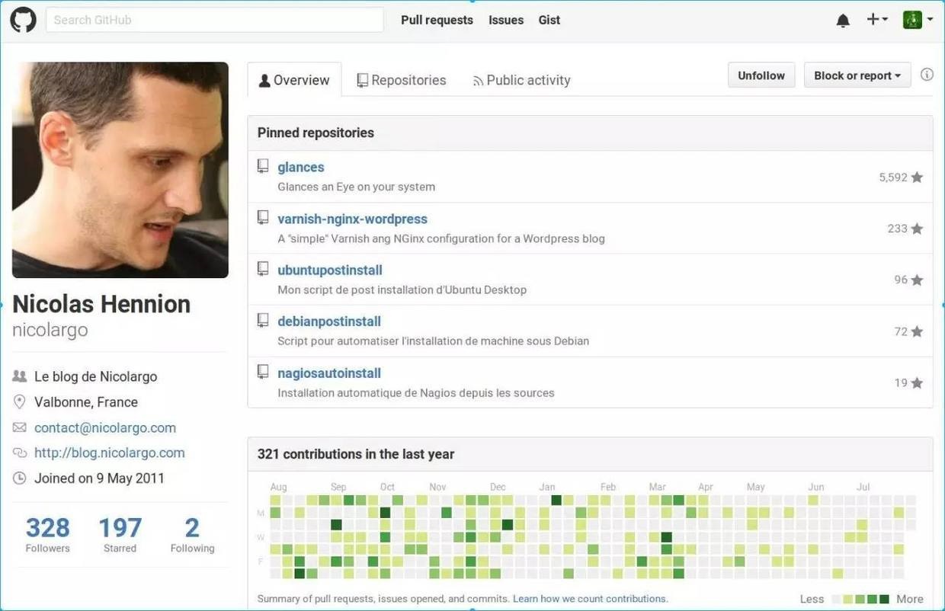Click the darkest green legend square near More
The height and width of the screenshot is (611, 945).
[885, 599]
